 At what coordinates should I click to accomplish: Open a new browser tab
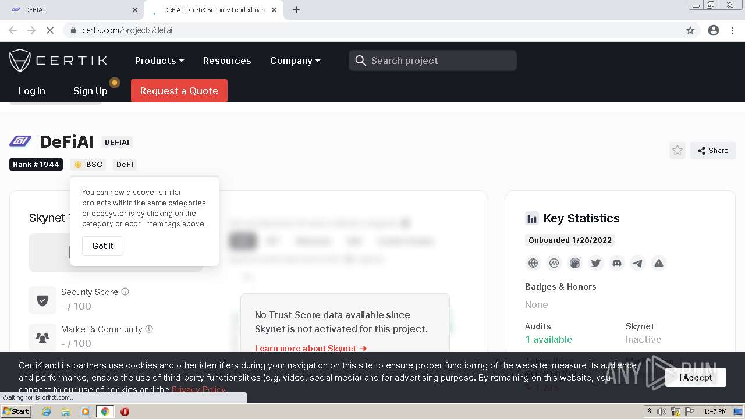296,10
